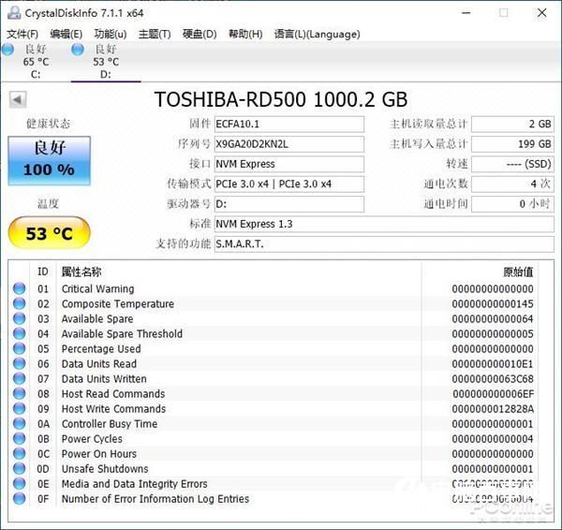Image resolution: width=562 pixels, height=530 pixels.
Task: Open the 编辑(E) menu
Action: [66, 34]
